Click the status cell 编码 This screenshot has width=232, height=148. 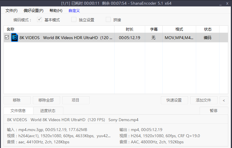click(x=208, y=38)
